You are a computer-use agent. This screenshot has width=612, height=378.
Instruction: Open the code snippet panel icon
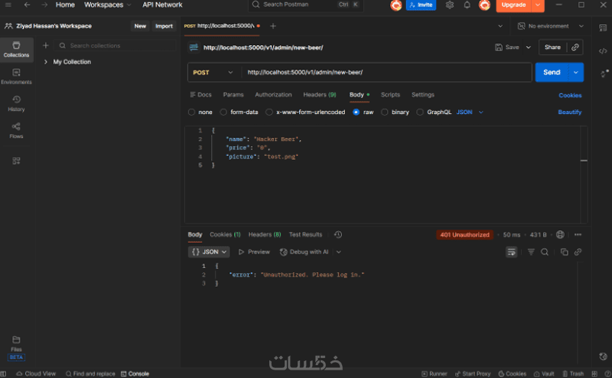pyautogui.click(x=603, y=51)
